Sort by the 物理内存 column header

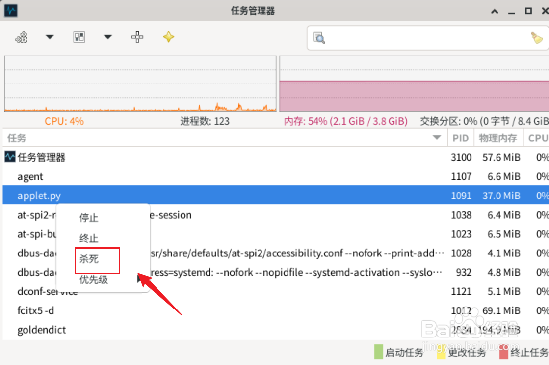point(498,138)
